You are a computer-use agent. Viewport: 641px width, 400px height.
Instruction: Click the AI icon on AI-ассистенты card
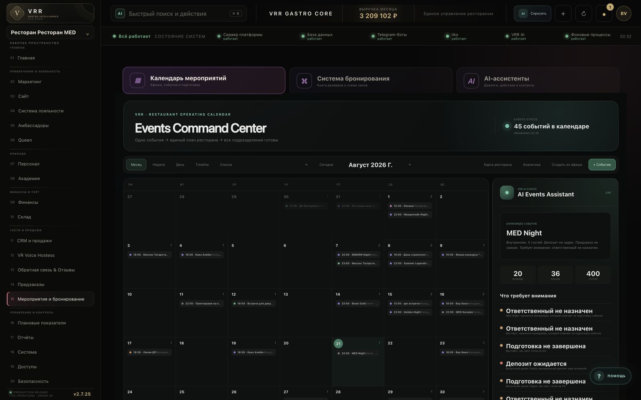(x=471, y=81)
